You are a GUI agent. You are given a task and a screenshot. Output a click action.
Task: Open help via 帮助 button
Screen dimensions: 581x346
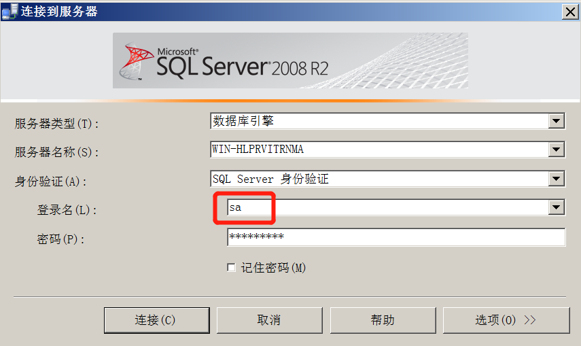[x=383, y=320]
